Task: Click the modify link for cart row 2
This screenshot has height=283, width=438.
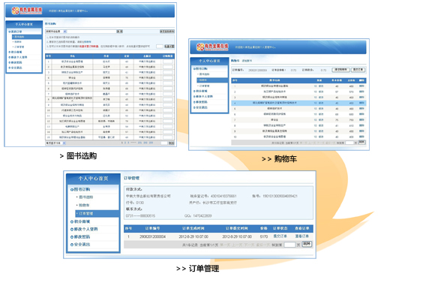Action: [x=321, y=92]
